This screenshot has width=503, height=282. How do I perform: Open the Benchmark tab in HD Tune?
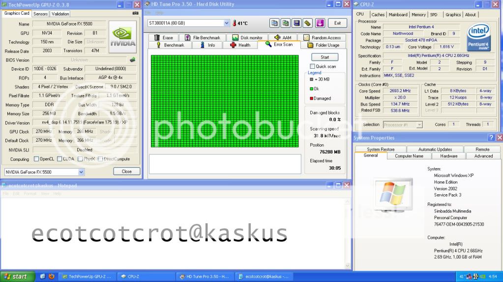[170, 45]
